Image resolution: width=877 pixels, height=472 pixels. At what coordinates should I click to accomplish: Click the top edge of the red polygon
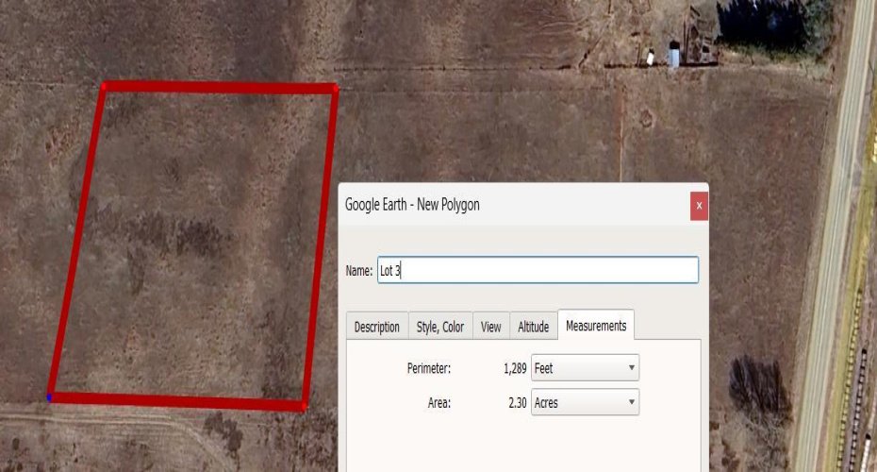coord(217,88)
